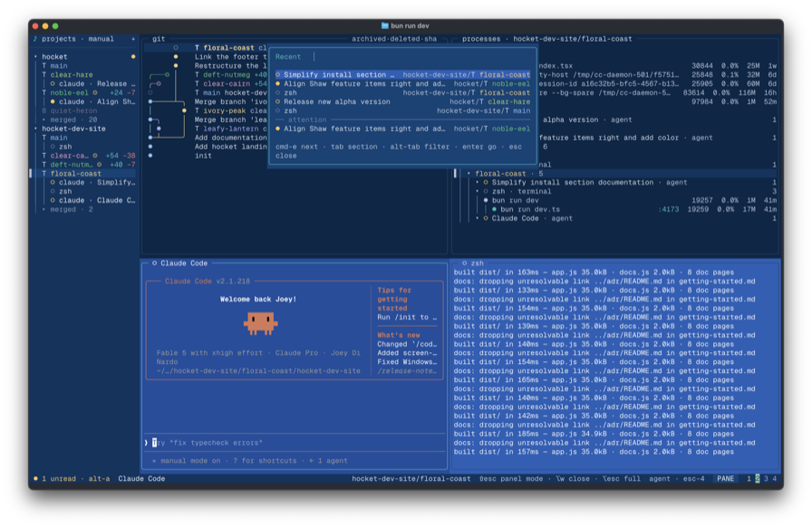The image size is (812, 527).
Task: Switch to tab 3 in status bar
Action: coord(766,478)
